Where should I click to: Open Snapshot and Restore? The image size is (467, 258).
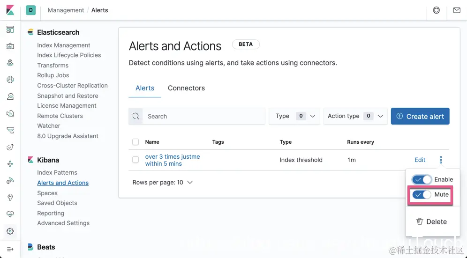tap(68, 96)
